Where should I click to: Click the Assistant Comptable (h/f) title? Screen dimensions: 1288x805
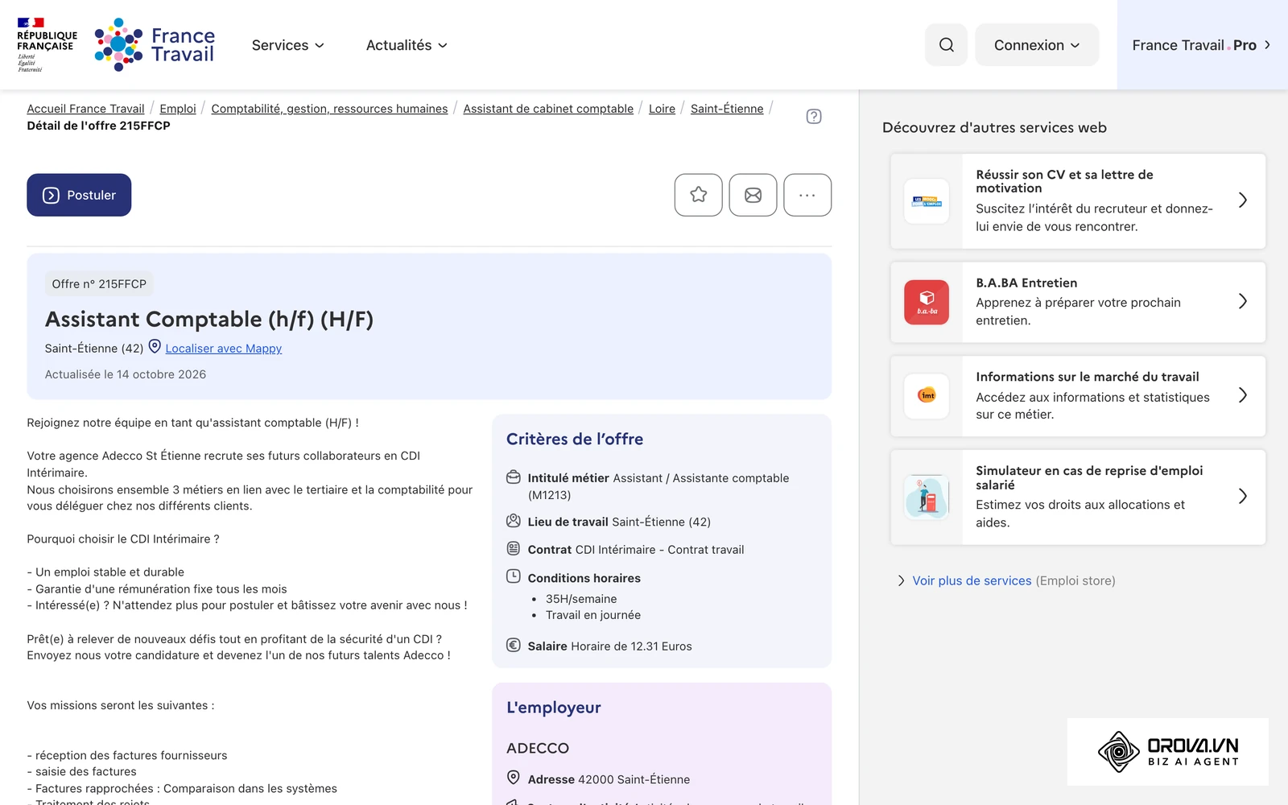click(x=209, y=320)
